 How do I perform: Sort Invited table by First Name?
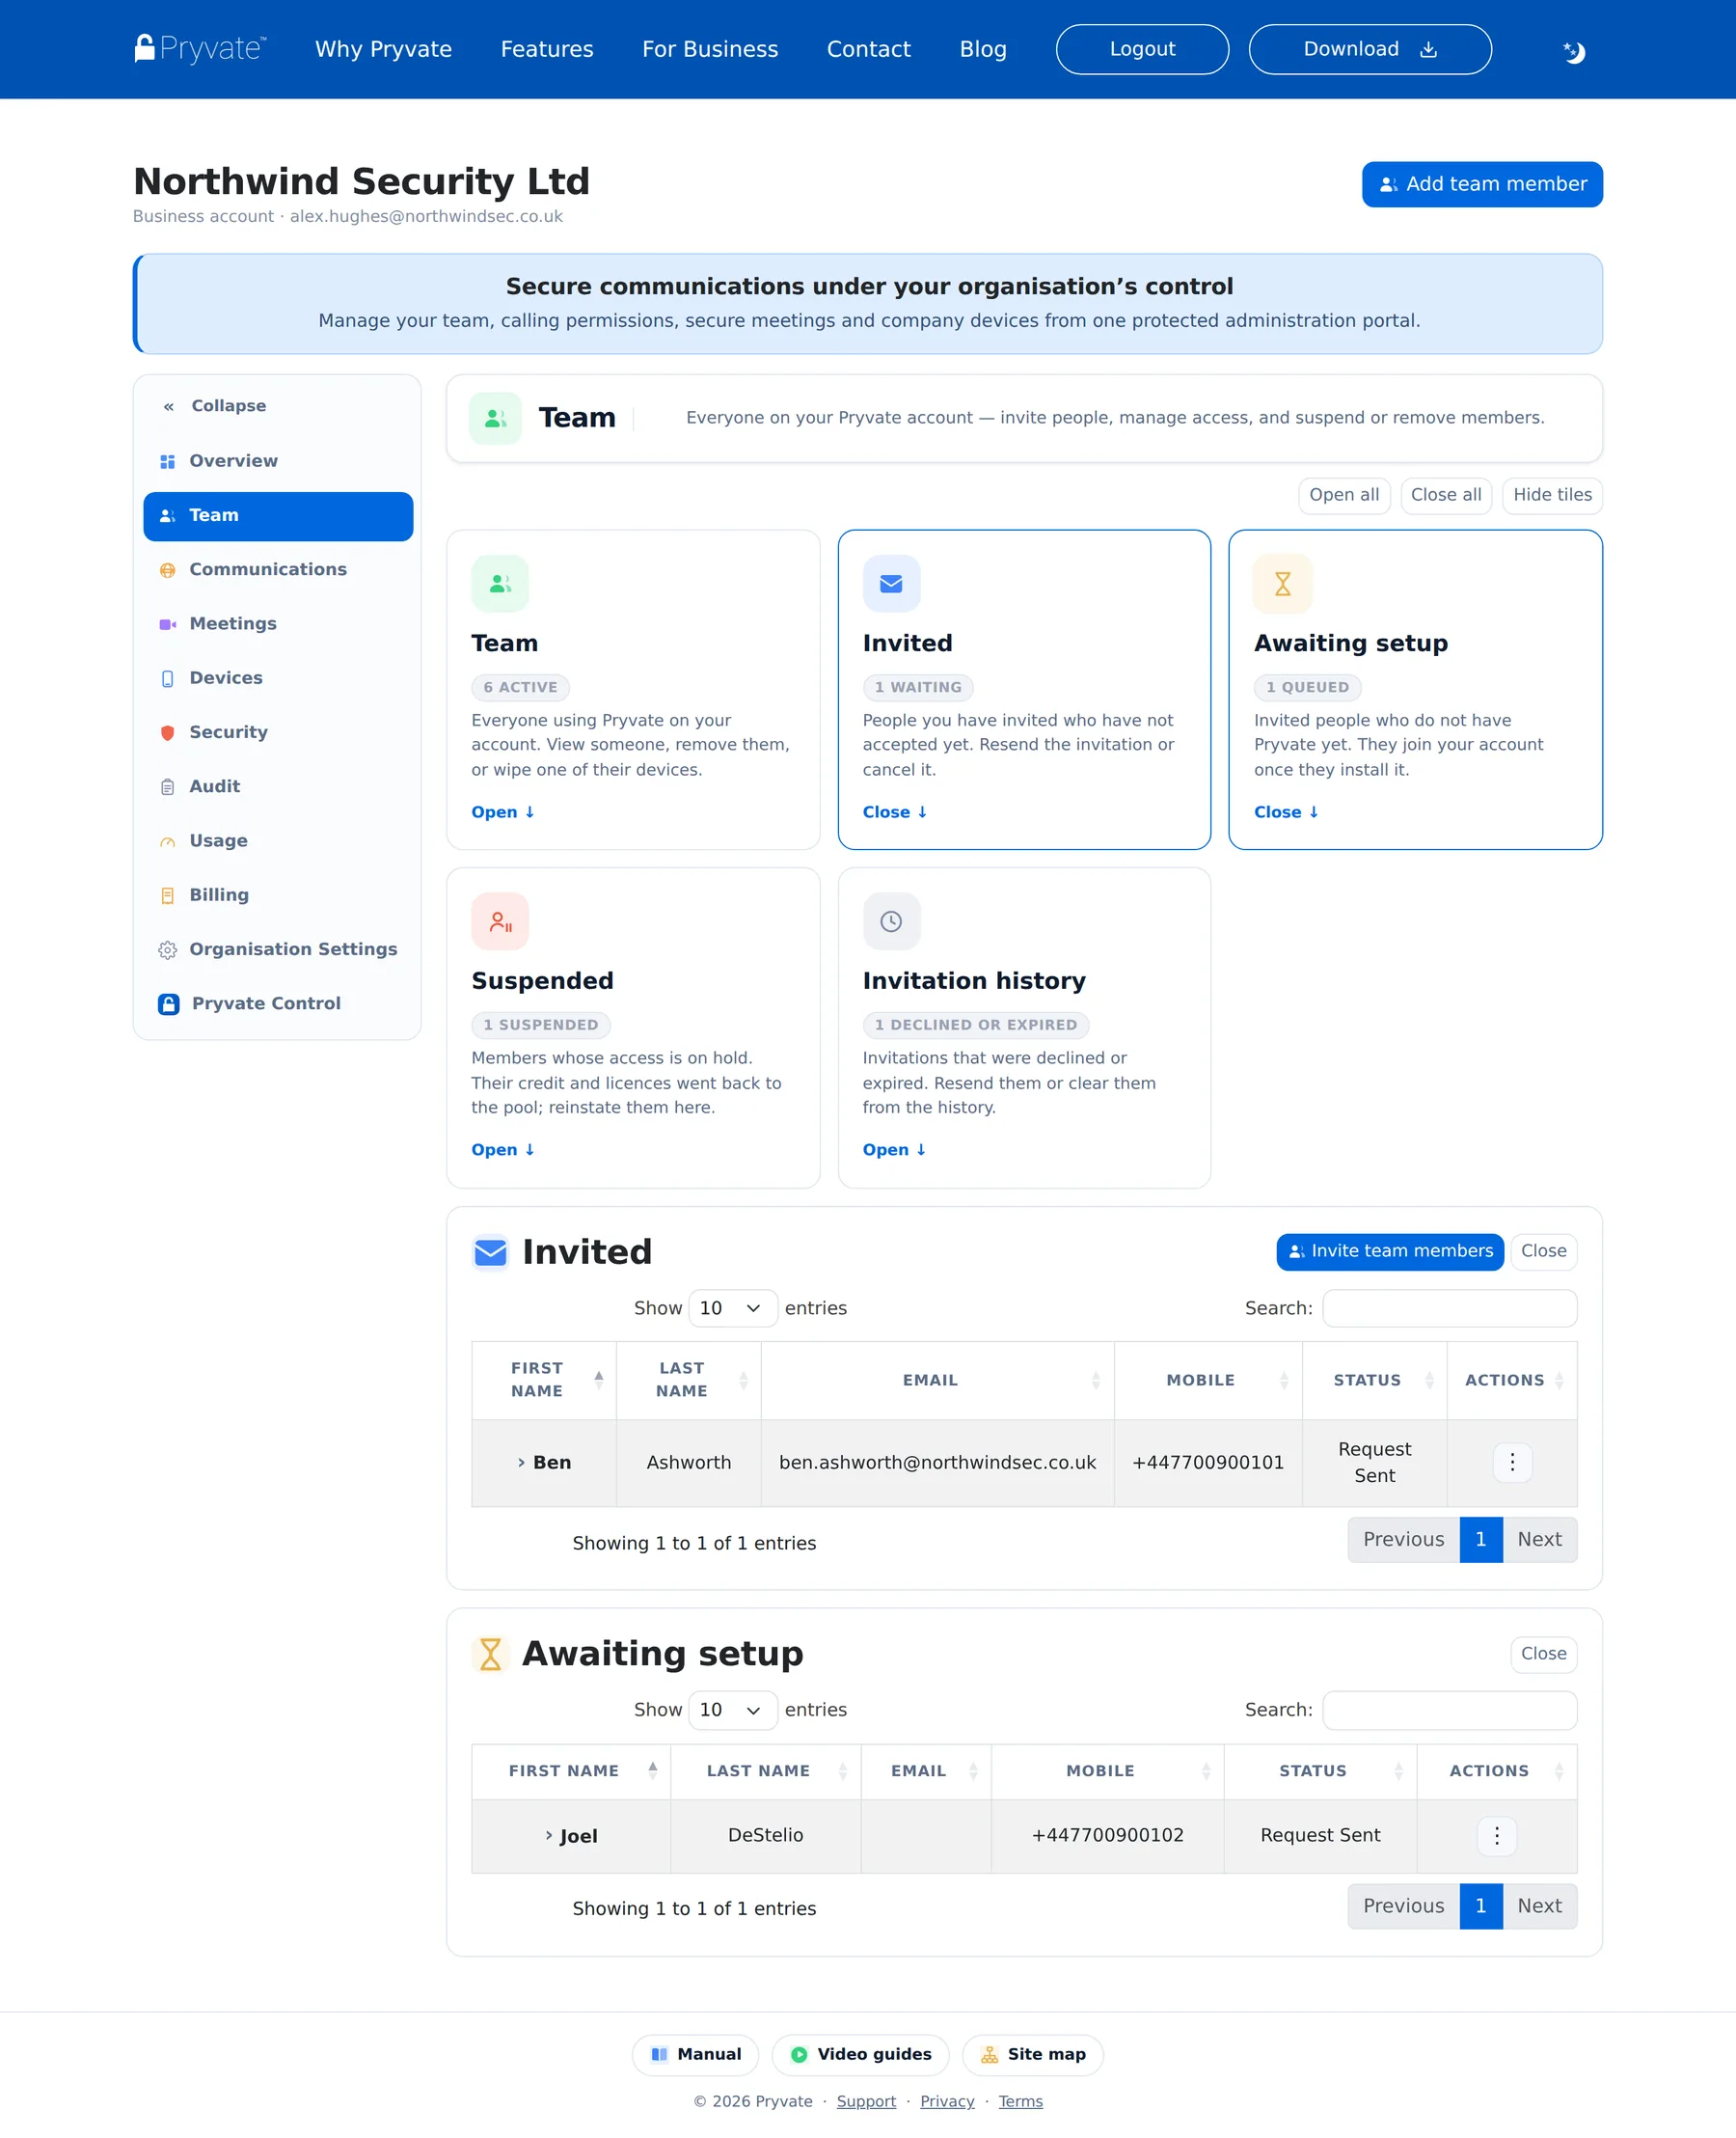[544, 1380]
